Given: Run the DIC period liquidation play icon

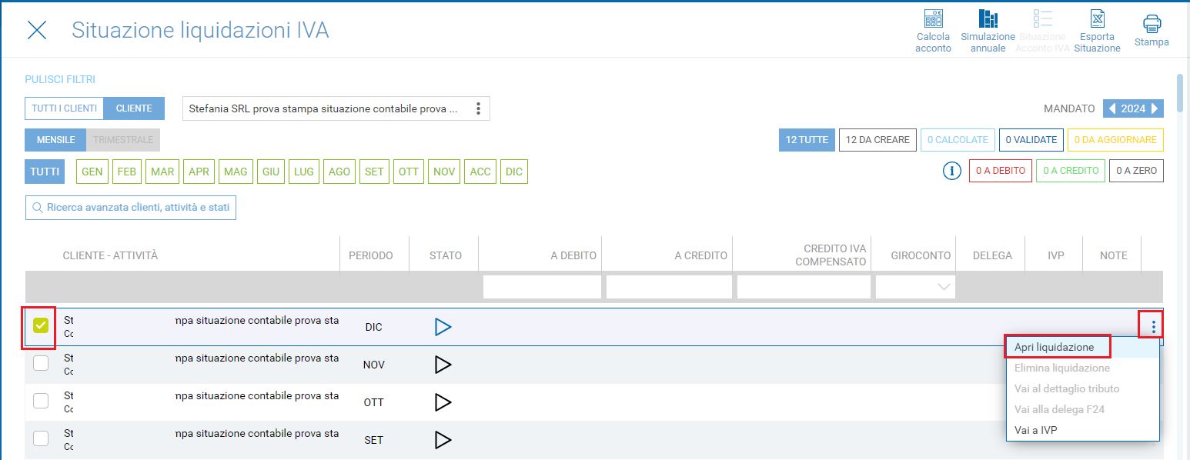Looking at the screenshot, I should point(443,327).
